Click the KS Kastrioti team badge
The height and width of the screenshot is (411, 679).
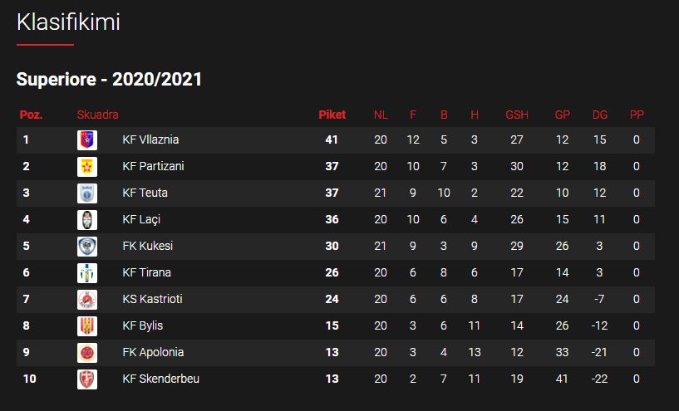(x=87, y=300)
